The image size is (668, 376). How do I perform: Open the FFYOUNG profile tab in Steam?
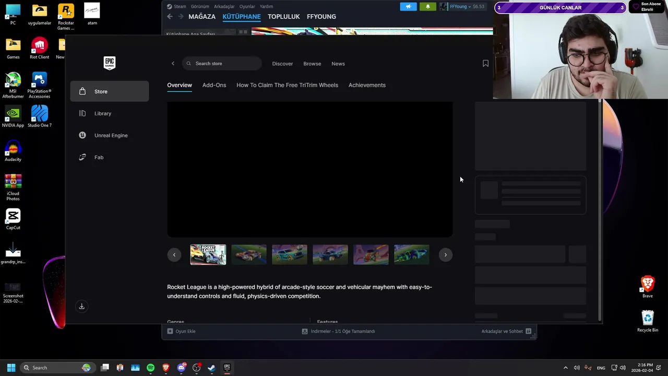coord(321,17)
